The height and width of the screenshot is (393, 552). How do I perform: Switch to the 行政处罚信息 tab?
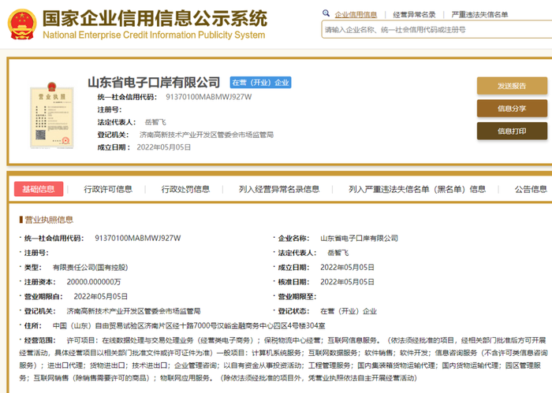coord(185,189)
